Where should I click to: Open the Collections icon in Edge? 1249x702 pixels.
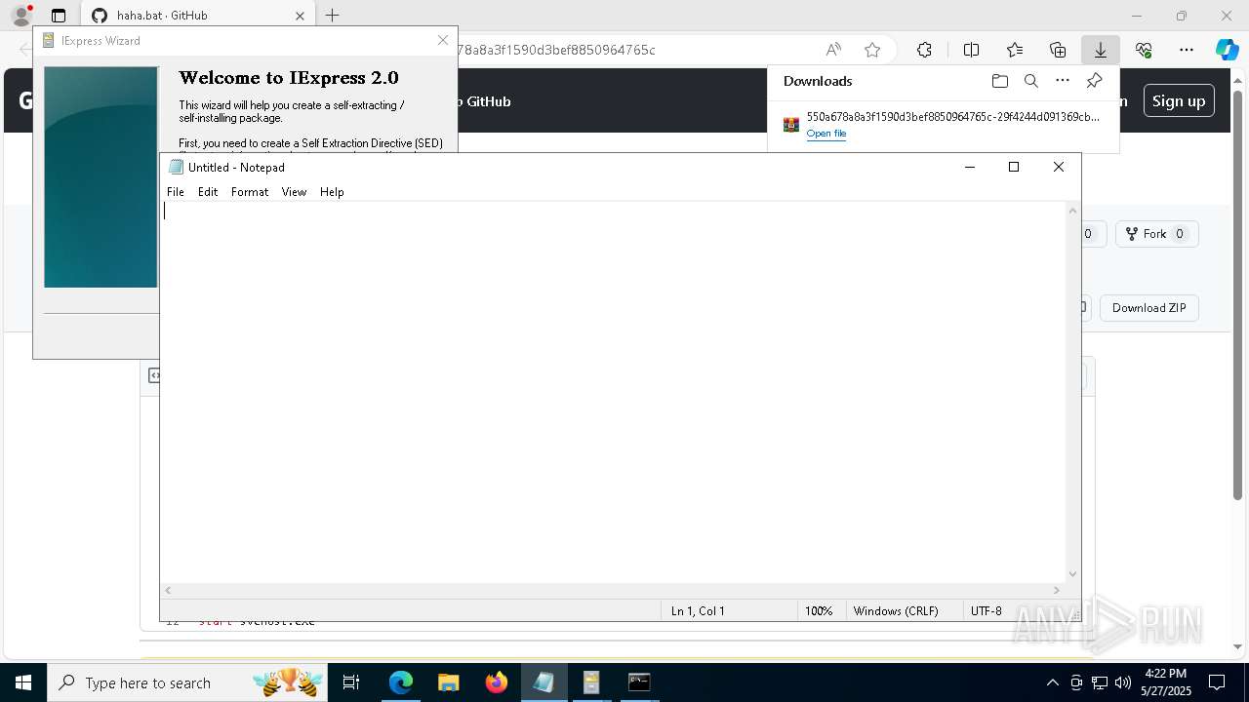pyautogui.click(x=1058, y=50)
